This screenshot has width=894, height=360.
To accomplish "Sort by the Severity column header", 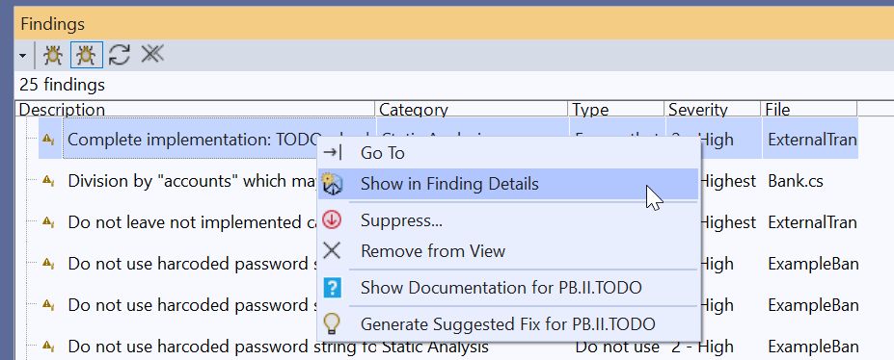I will coord(713,109).
